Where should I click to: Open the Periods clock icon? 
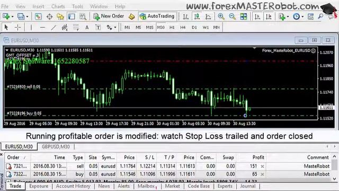pos(297,16)
